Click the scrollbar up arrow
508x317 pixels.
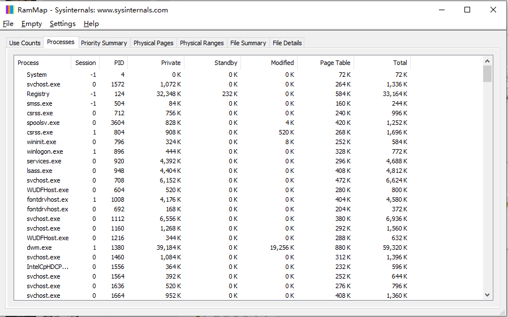tap(488, 60)
